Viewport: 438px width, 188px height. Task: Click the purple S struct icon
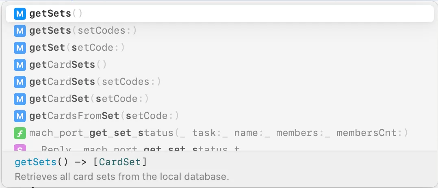20,148
